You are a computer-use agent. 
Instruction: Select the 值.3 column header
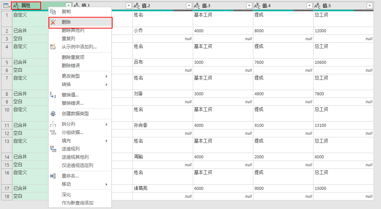223,6
